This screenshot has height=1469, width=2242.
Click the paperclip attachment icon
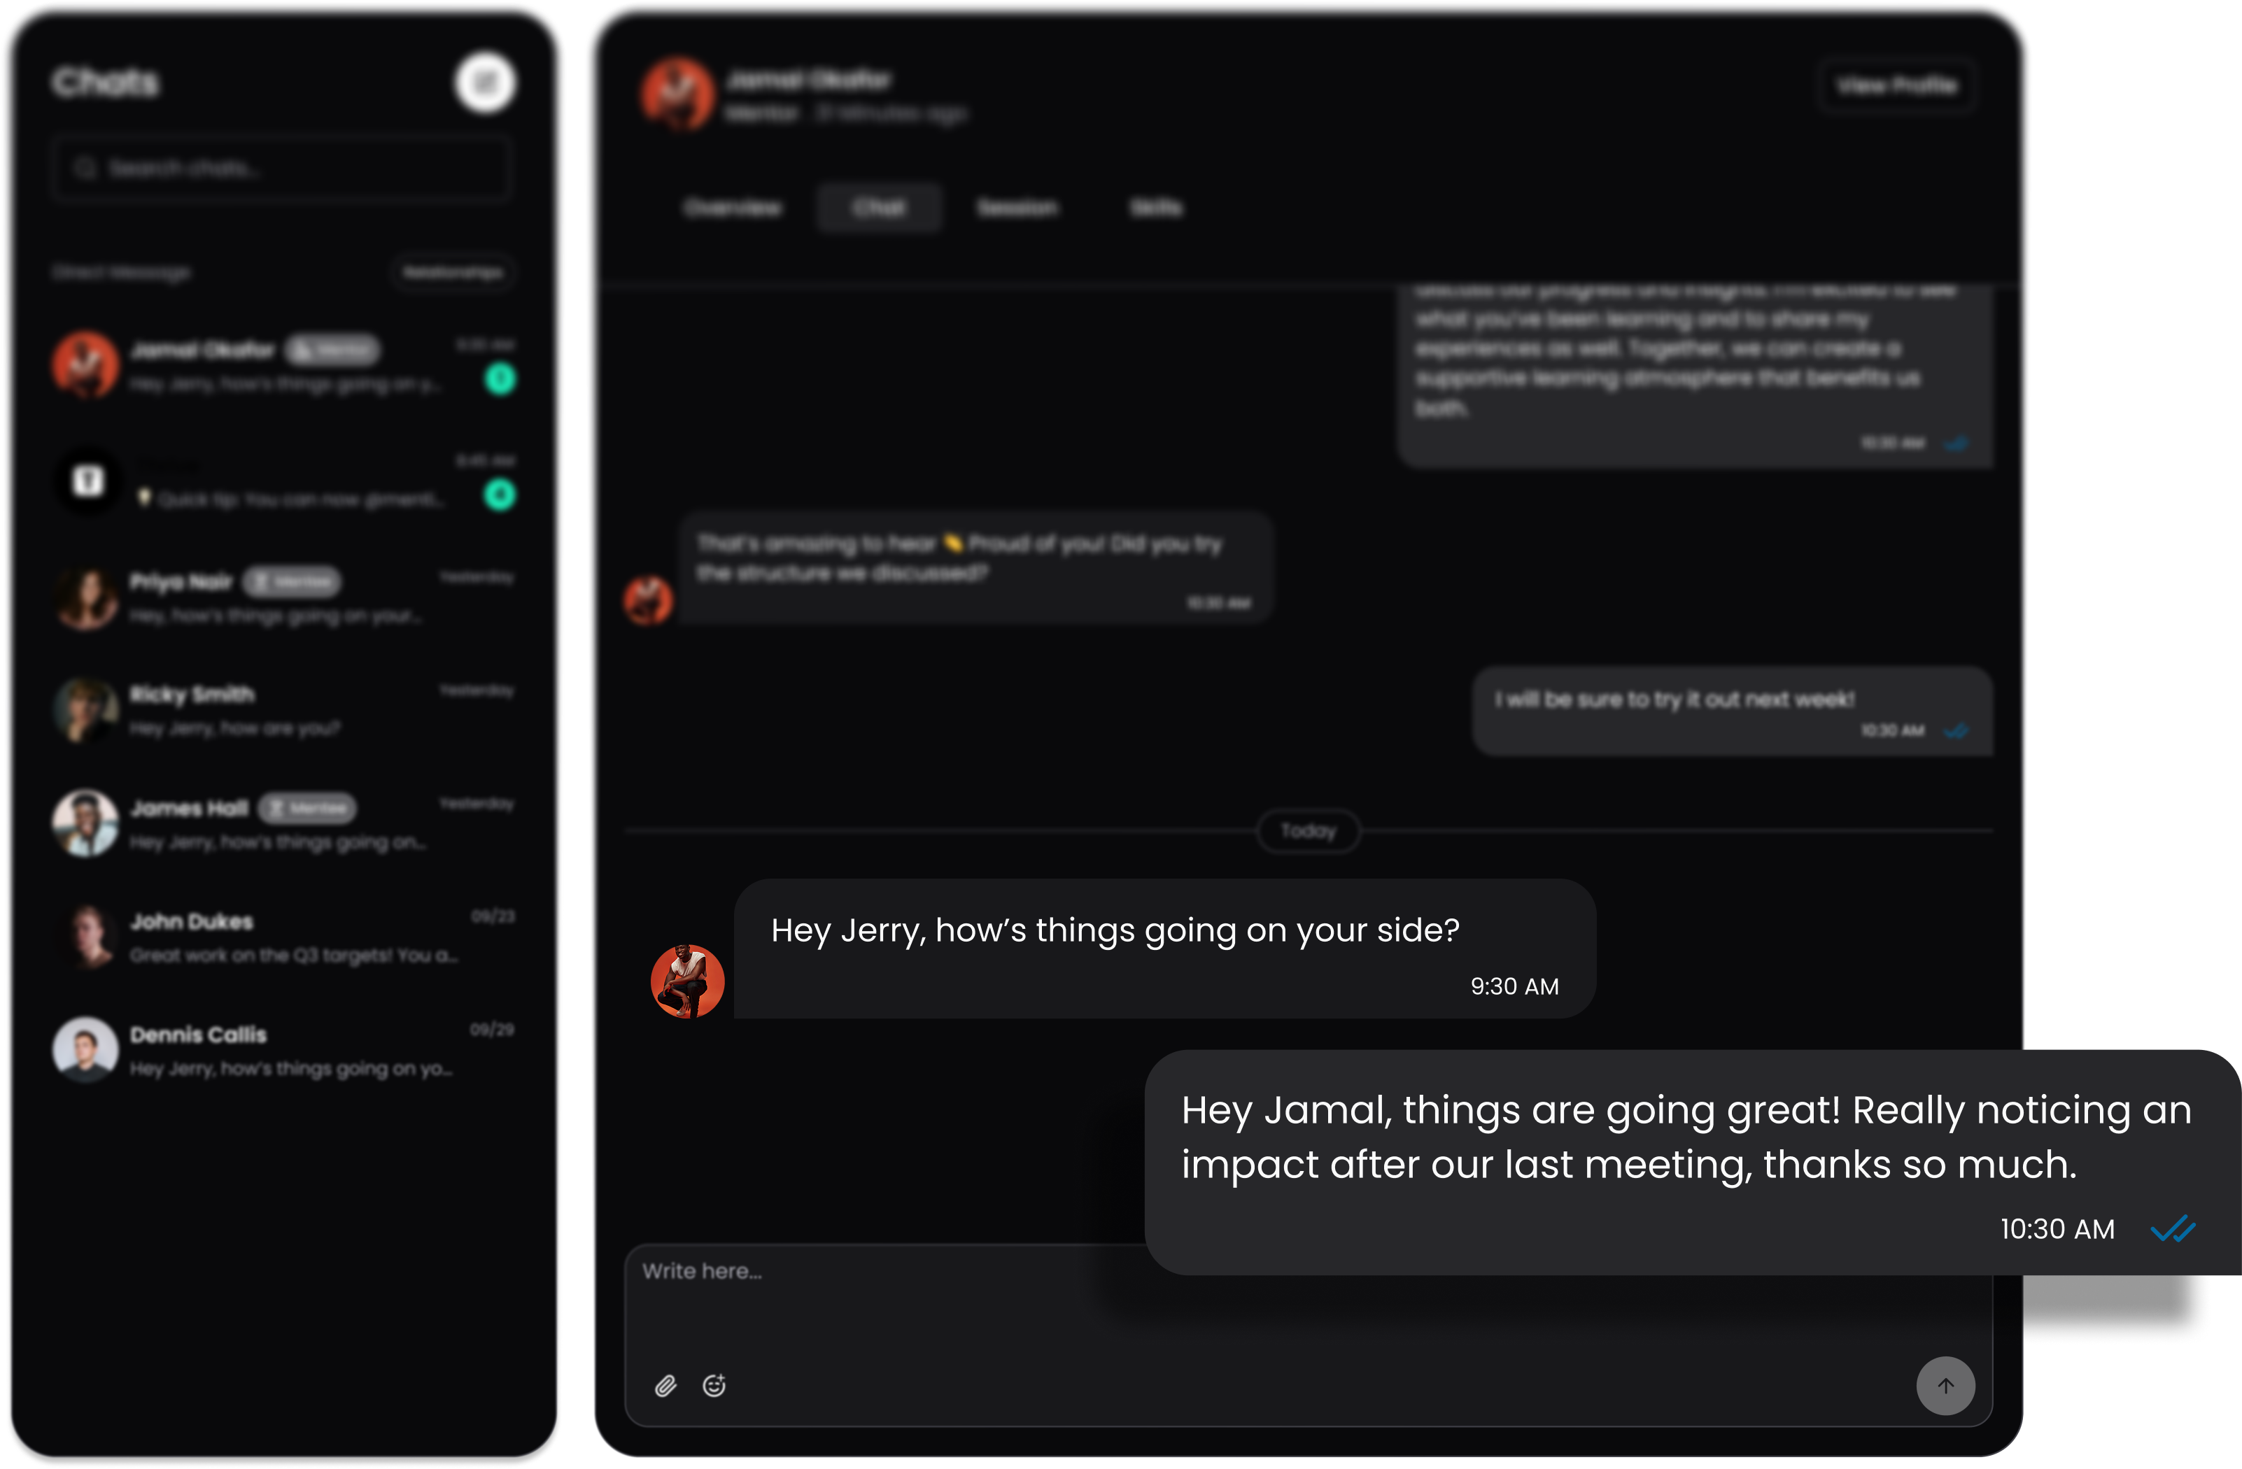[666, 1385]
